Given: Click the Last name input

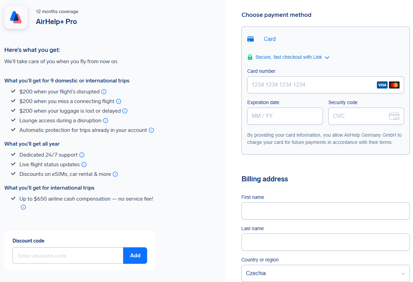Looking at the screenshot, I should 325,242.
